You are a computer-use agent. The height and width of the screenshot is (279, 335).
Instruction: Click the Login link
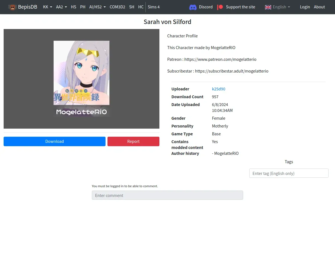coord(305,7)
